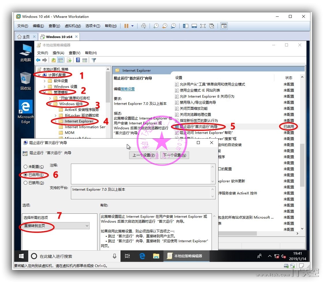The height and width of the screenshot is (282, 324).
Task: Open the snapshot manager icon
Action: [x=173, y=26]
